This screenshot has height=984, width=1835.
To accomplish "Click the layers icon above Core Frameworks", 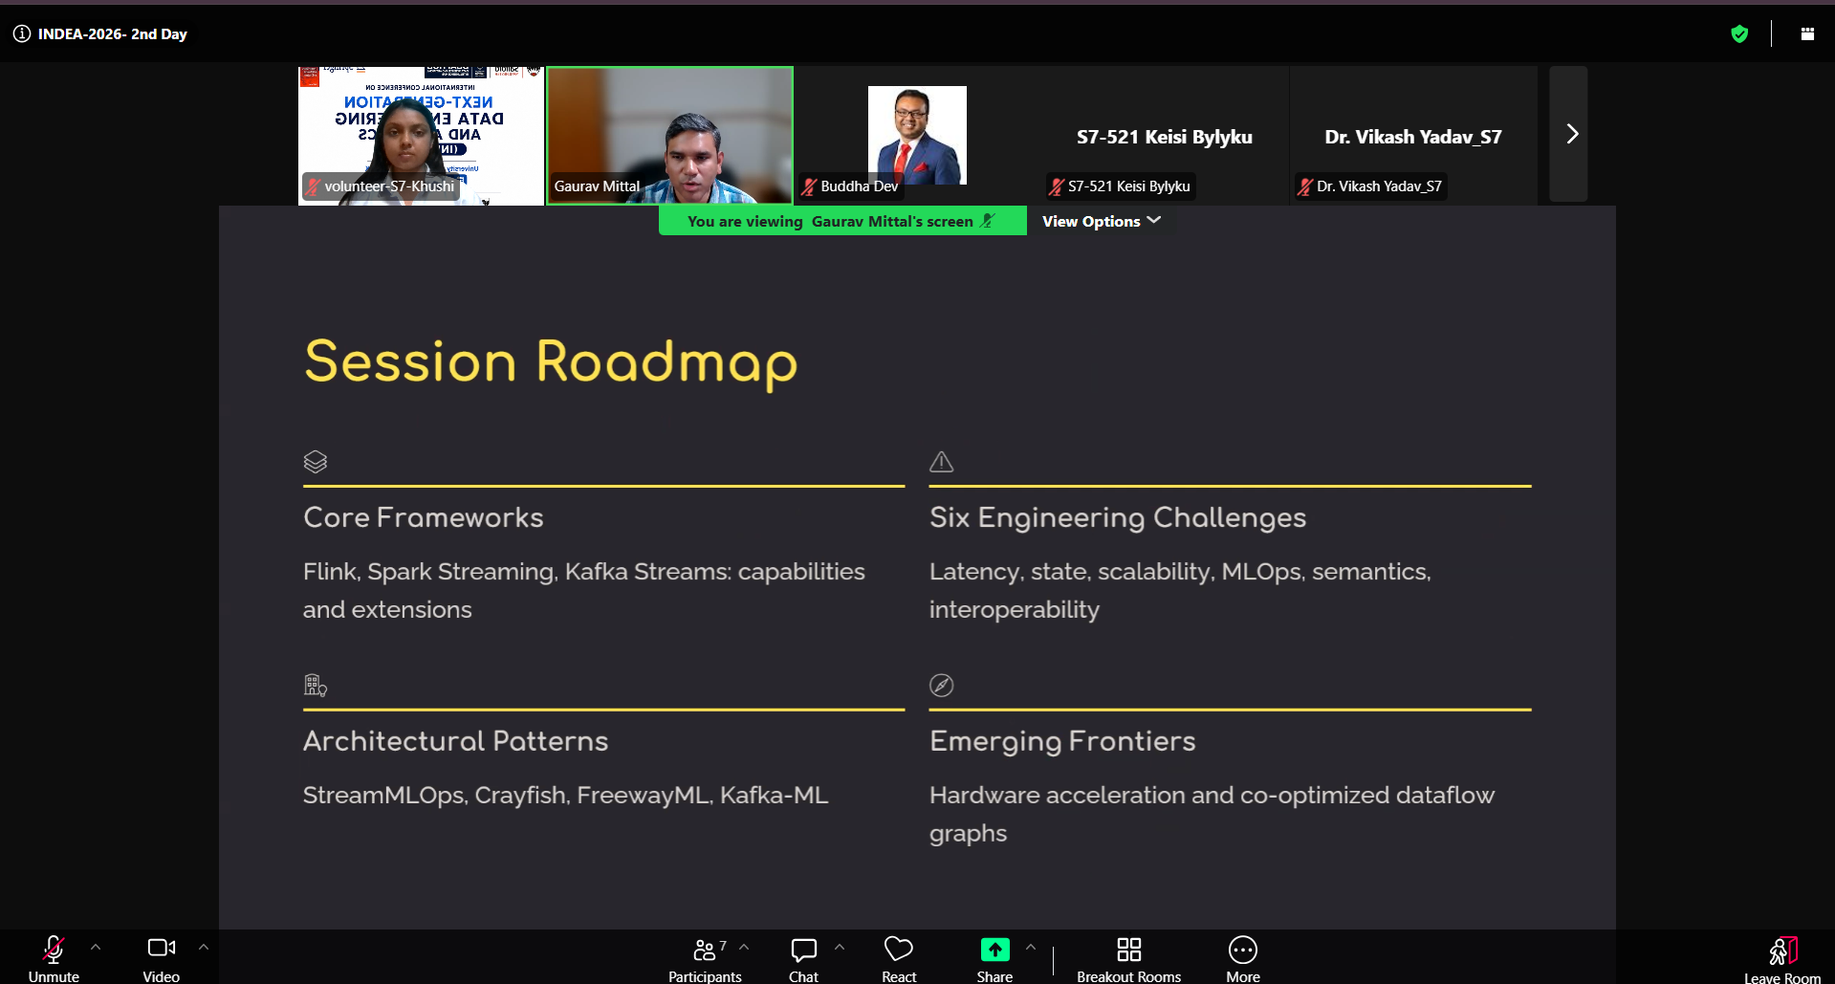I will click(x=316, y=462).
